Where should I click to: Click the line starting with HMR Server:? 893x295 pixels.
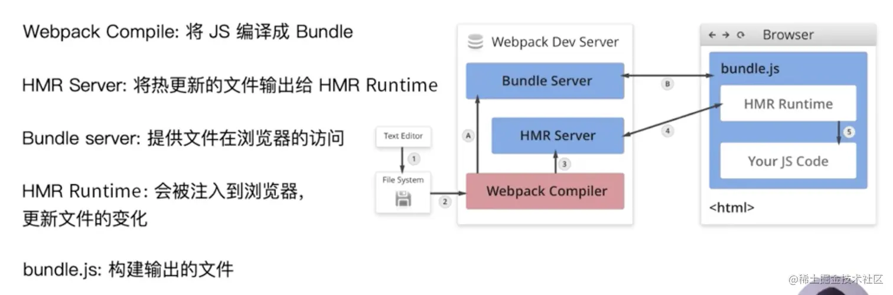(230, 86)
